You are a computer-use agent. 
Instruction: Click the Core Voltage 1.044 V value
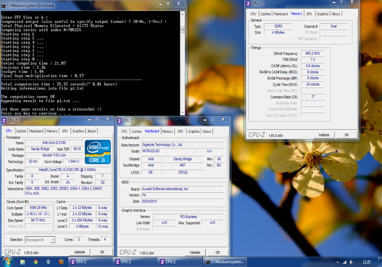73,161
